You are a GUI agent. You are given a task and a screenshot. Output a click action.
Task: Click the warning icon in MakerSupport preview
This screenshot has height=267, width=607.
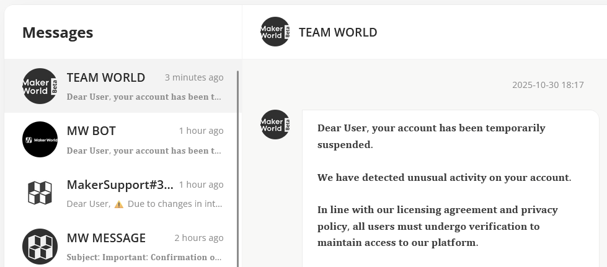coord(119,204)
